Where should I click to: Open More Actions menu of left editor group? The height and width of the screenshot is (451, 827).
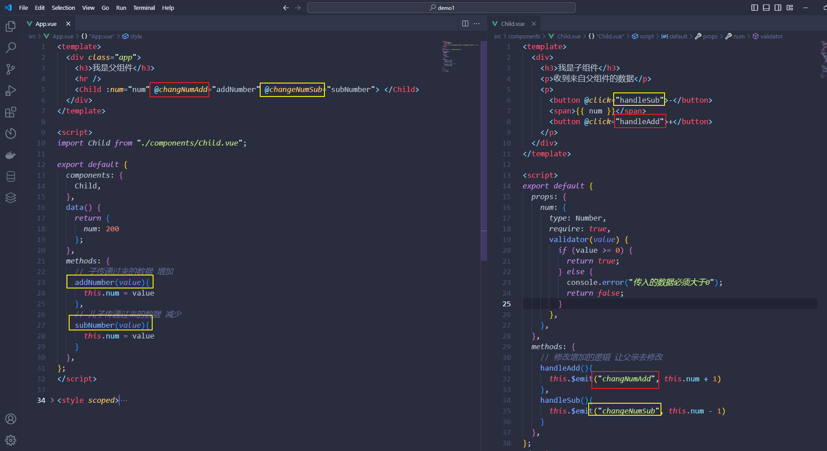tap(477, 24)
